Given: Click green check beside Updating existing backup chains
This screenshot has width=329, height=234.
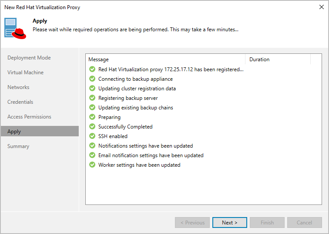Looking at the screenshot, I should click(92, 107).
